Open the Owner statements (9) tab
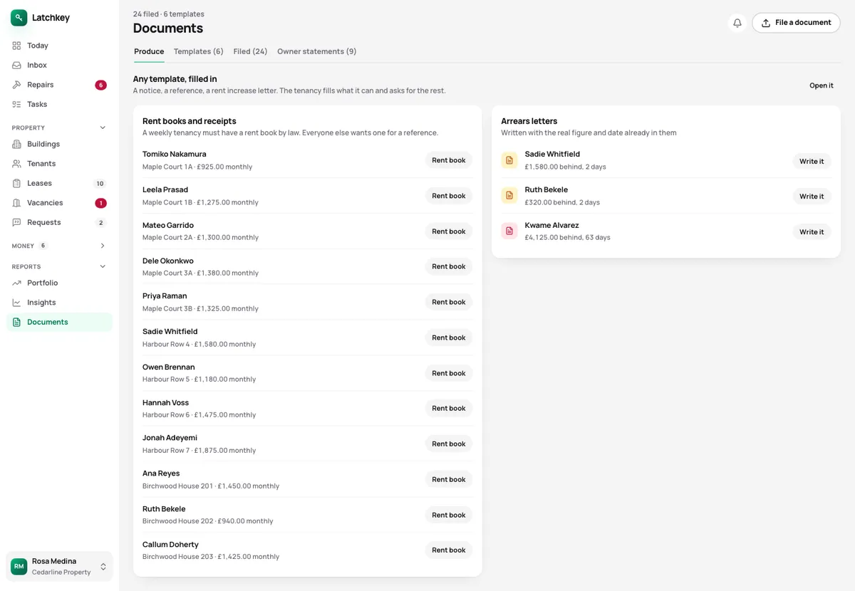 coord(317,52)
